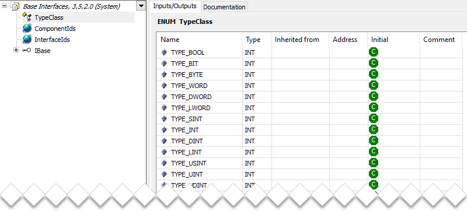Click the green constant icon in TYPE_LWORD row
Viewport: 467px width, 211px height.
[374, 108]
